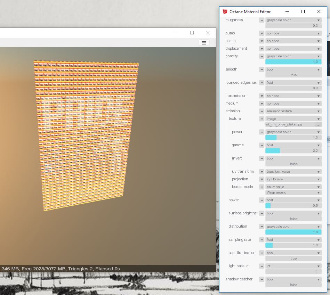The height and width of the screenshot is (295, 330).
Task: Click the Octane Material Editor app icon
Action: pyautogui.click(x=225, y=11)
